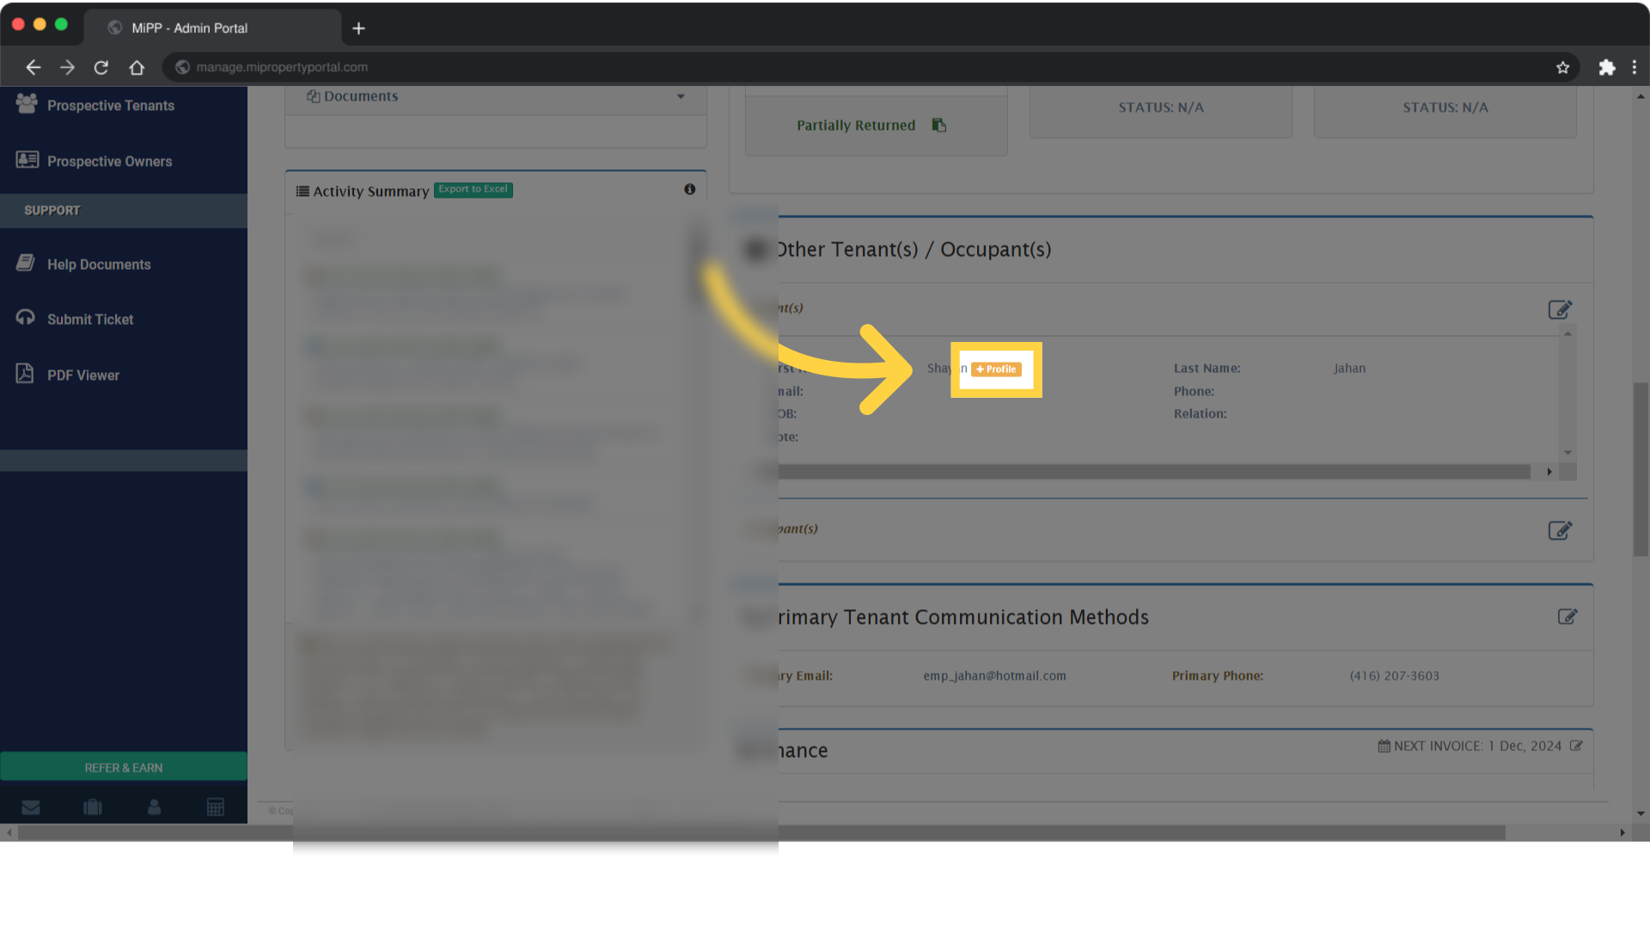Screen dimensions: 1650x928
Task: Go forward in browser
Action: coord(67,67)
